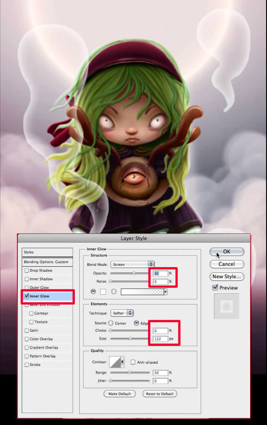Select the Edge source radio button

coord(136,323)
